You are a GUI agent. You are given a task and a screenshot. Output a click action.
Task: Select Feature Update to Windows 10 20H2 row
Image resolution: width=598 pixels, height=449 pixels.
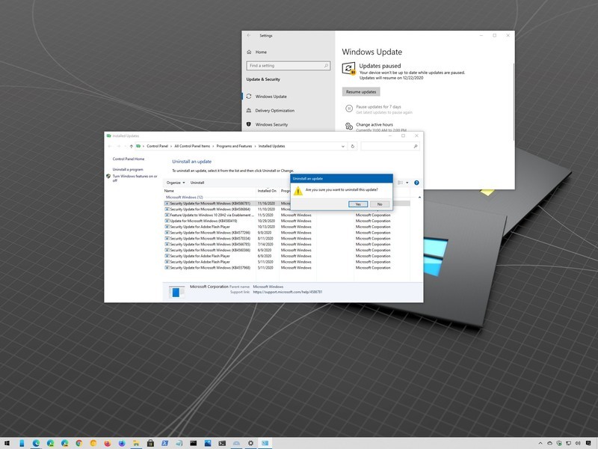tap(287, 215)
